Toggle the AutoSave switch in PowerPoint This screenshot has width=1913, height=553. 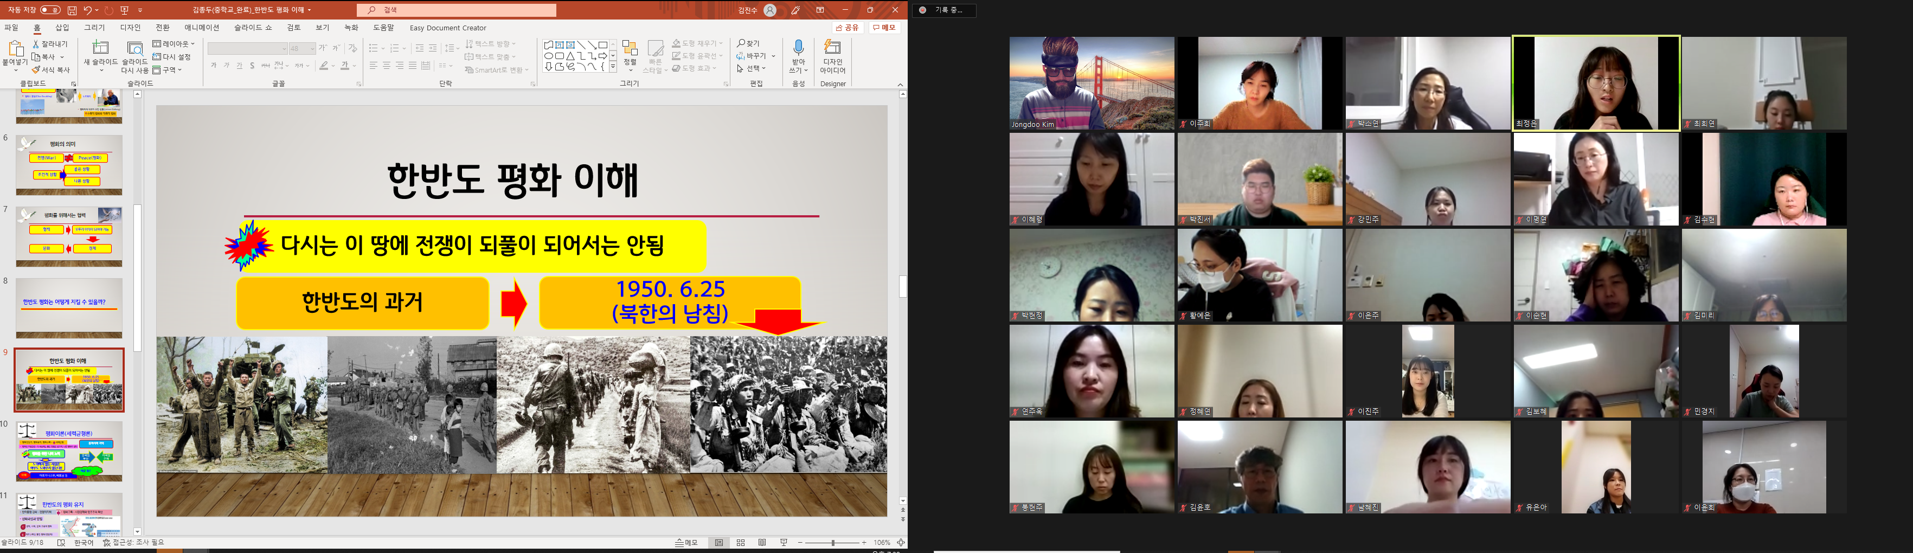pyautogui.click(x=50, y=10)
